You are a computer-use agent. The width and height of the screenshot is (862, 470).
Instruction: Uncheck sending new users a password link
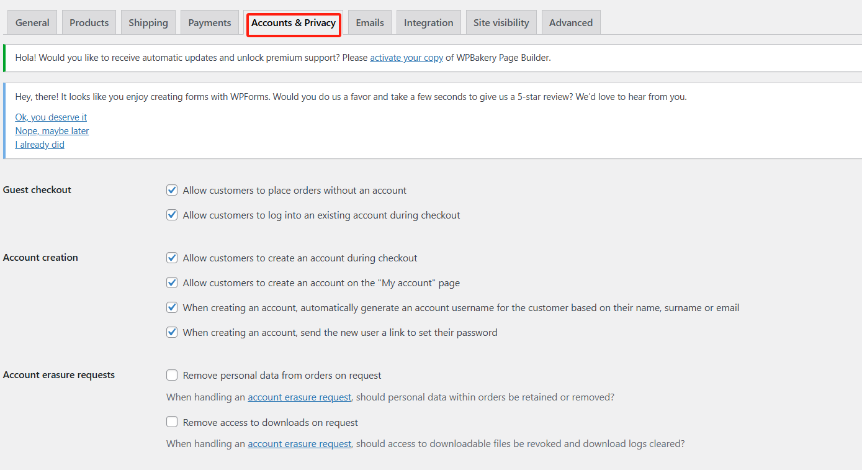(x=172, y=332)
